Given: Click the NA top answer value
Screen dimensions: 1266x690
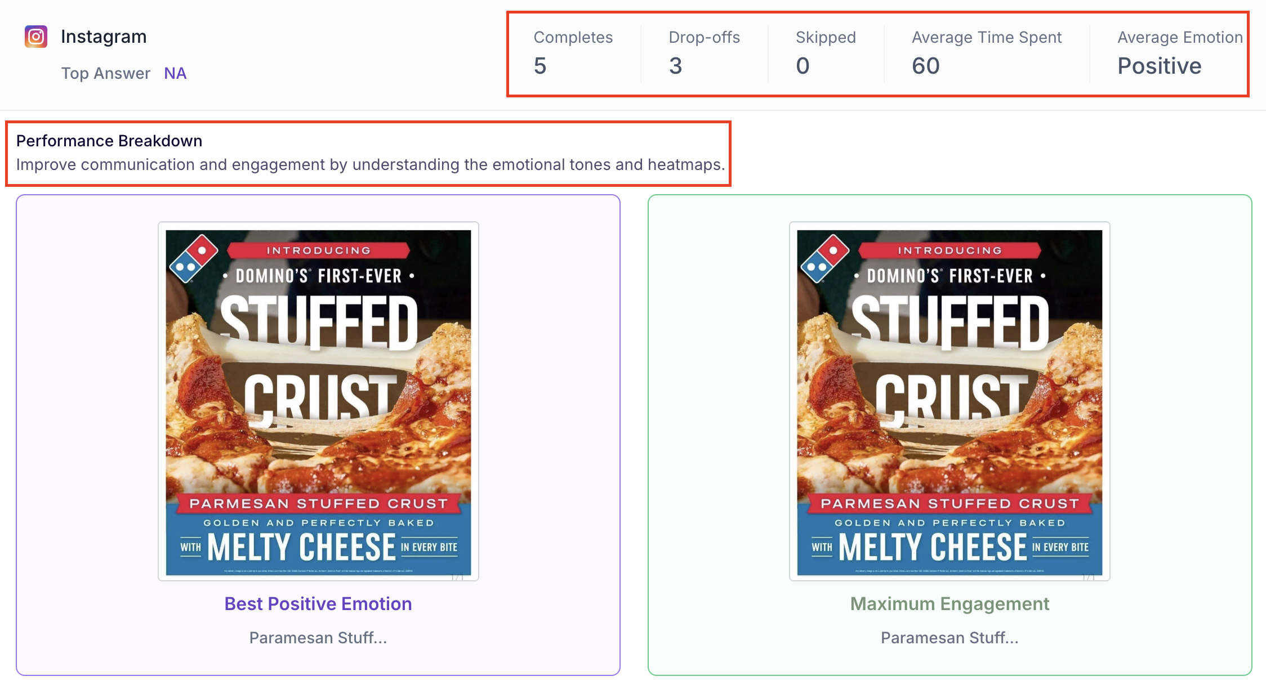Looking at the screenshot, I should coord(175,73).
